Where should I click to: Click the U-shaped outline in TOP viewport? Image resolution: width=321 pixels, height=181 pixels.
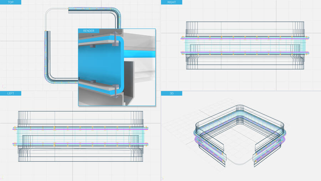pos(83,46)
